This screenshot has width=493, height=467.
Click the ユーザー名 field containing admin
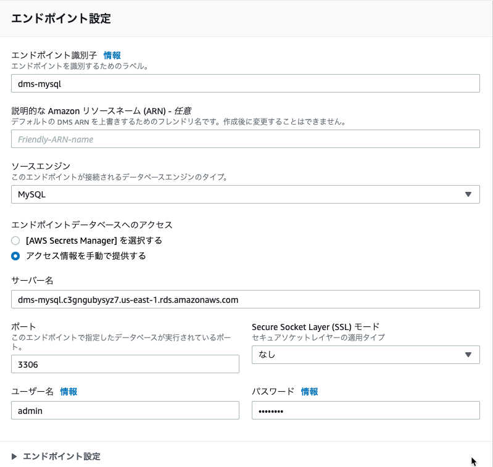pyautogui.click(x=125, y=410)
